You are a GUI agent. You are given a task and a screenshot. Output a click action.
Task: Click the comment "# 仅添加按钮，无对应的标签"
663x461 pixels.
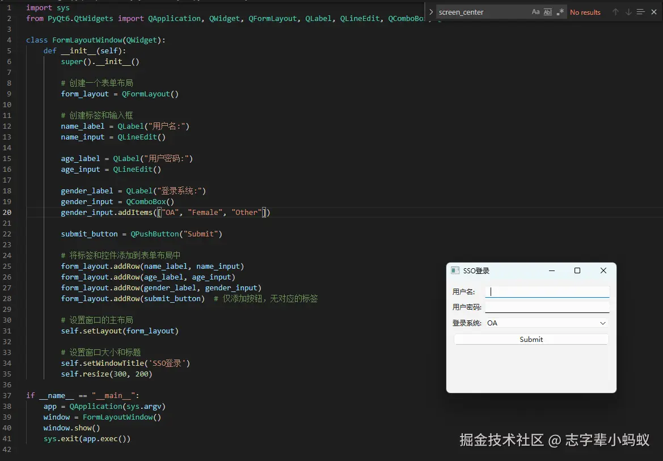[265, 299]
